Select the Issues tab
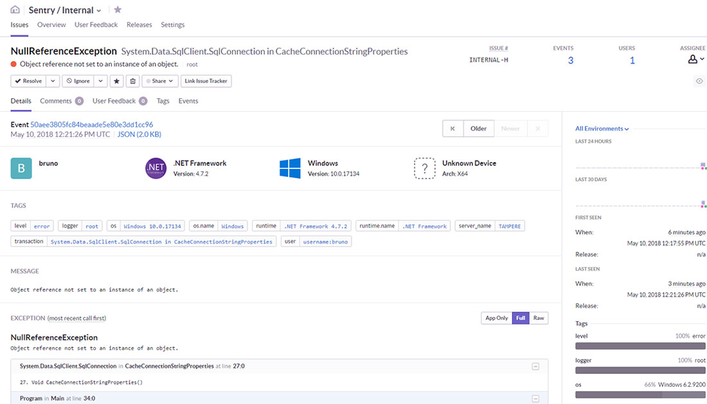 [19, 25]
